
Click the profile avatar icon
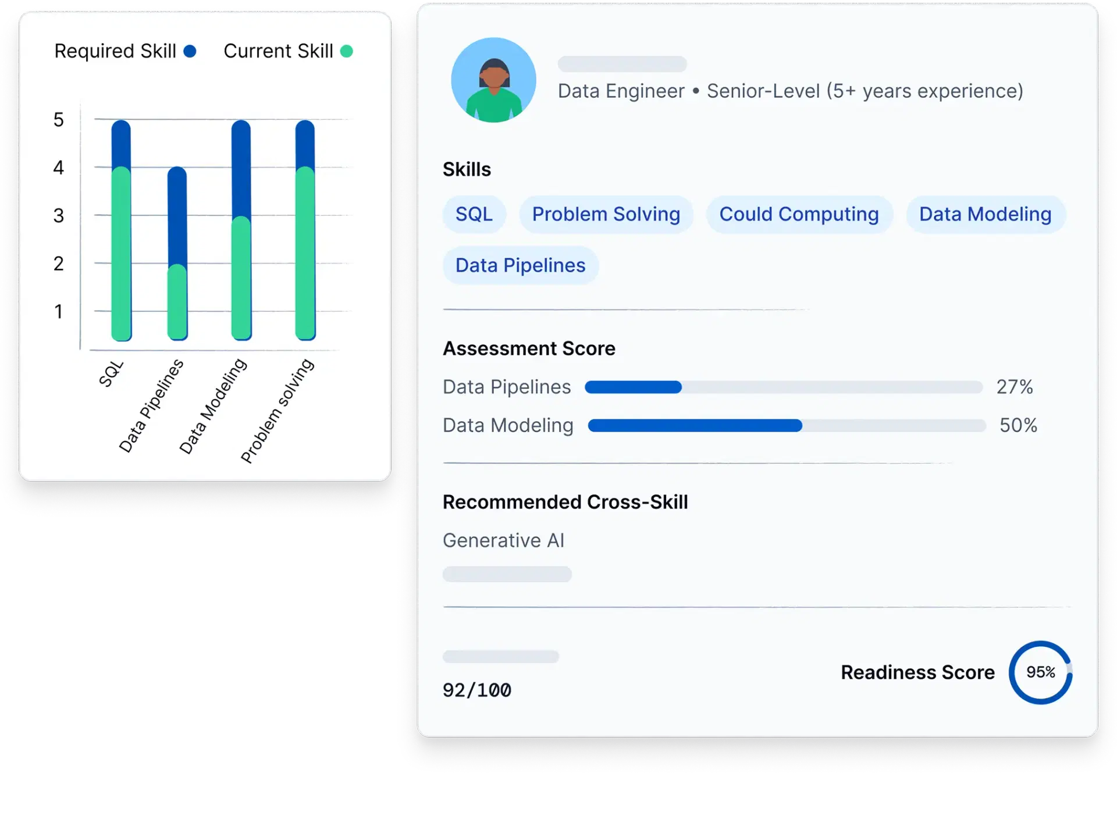pyautogui.click(x=493, y=80)
